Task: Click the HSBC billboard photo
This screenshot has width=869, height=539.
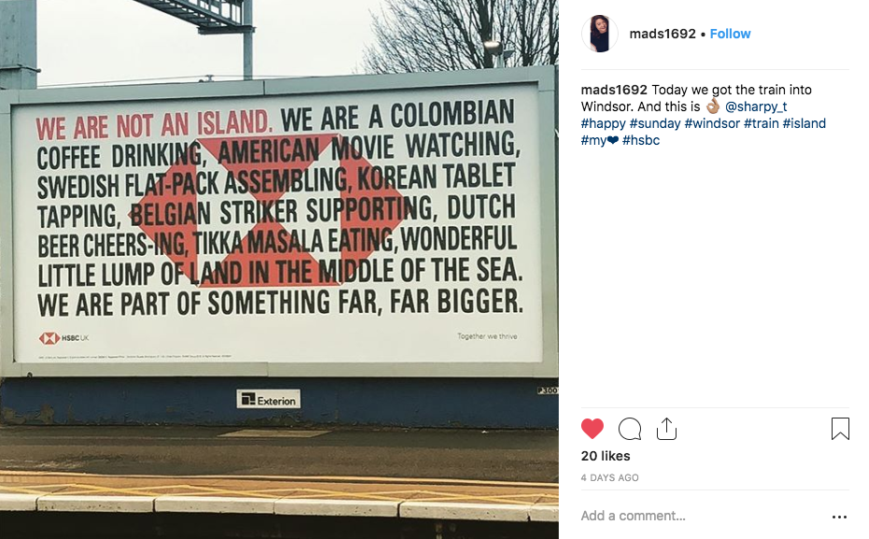Action: pyautogui.click(x=279, y=269)
